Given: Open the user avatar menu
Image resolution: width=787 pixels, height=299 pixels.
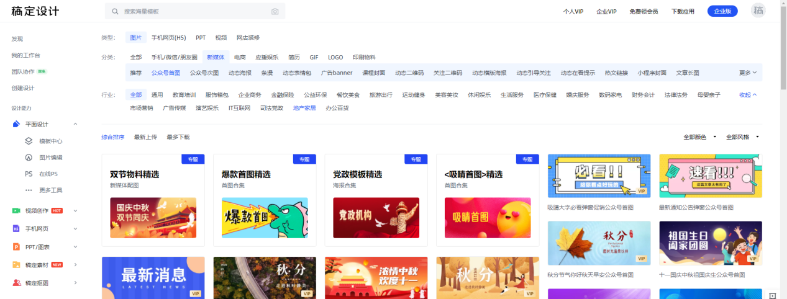Looking at the screenshot, I should click(x=758, y=11).
